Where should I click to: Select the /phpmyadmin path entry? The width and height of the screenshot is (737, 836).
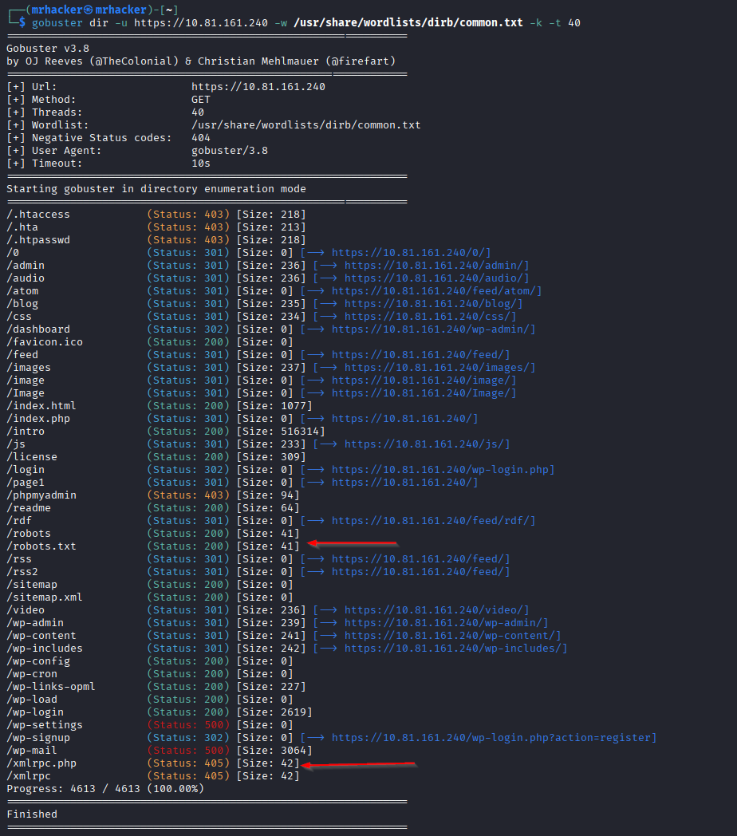coord(41,495)
